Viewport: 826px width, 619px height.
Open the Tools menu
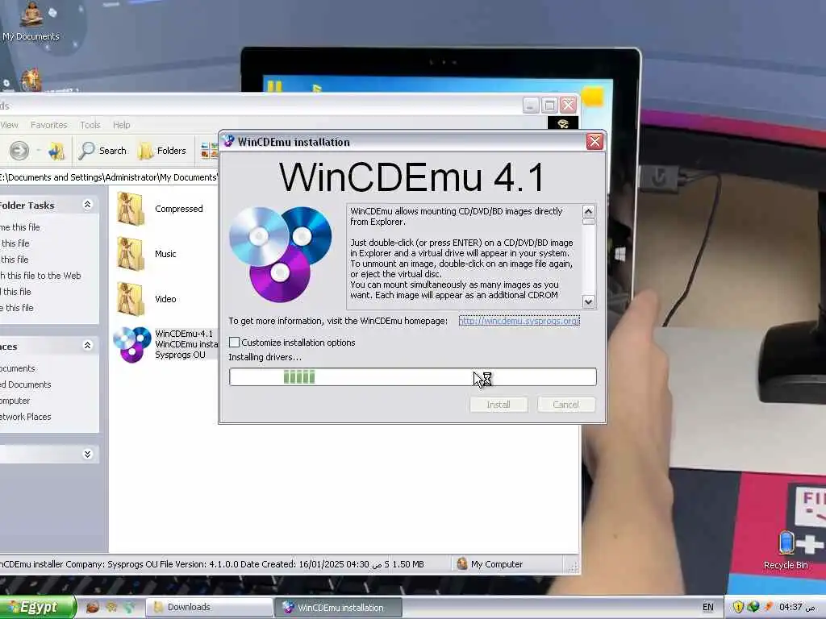pos(90,125)
